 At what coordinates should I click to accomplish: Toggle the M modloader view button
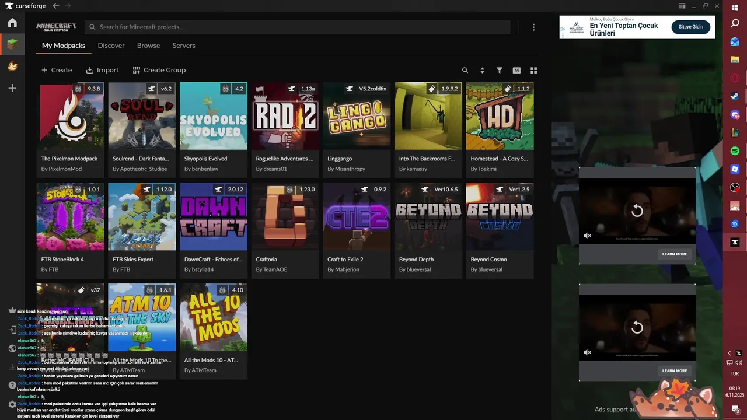(516, 70)
